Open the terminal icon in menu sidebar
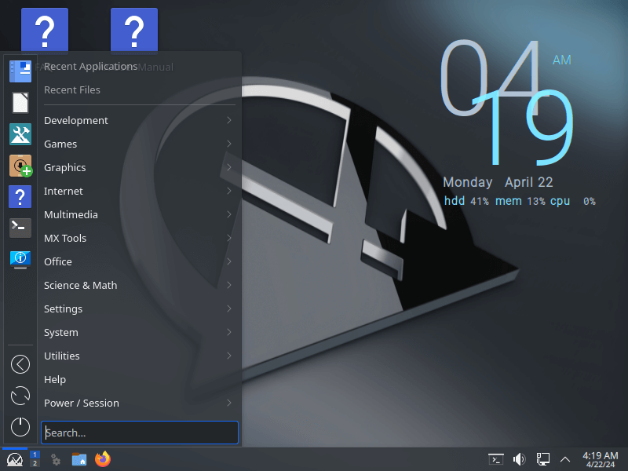Viewport: 628px width, 471px height. click(x=20, y=228)
